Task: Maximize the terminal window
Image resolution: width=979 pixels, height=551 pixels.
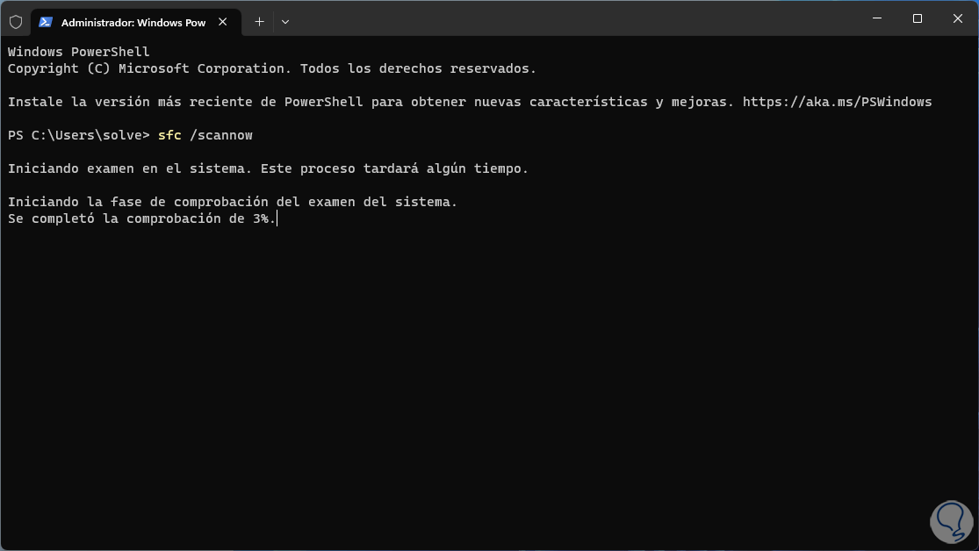Action: 918,18
